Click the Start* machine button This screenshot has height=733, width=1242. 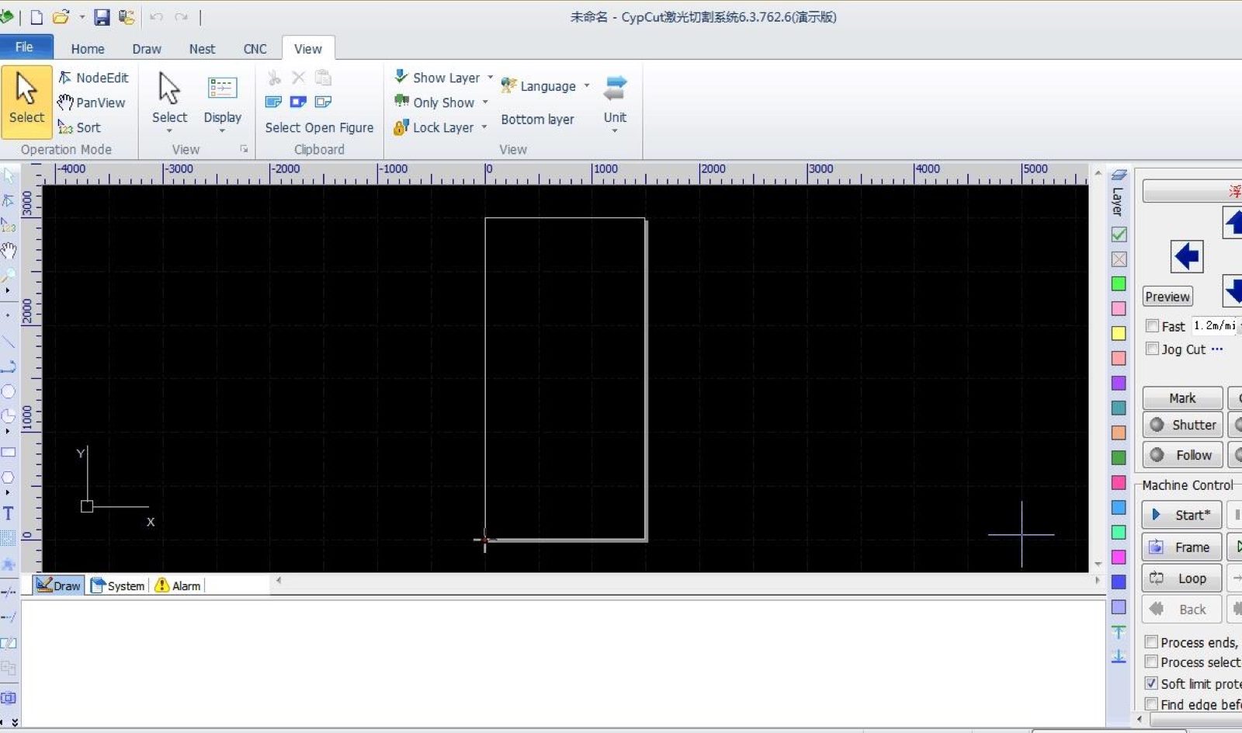(x=1181, y=515)
